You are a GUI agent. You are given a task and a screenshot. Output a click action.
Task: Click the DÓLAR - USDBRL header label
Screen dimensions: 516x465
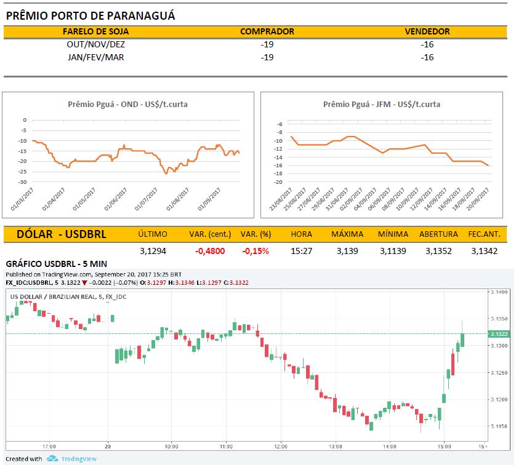[x=61, y=234]
